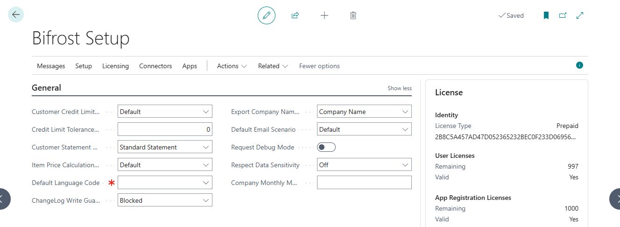Open the Licensing menu item

115,66
